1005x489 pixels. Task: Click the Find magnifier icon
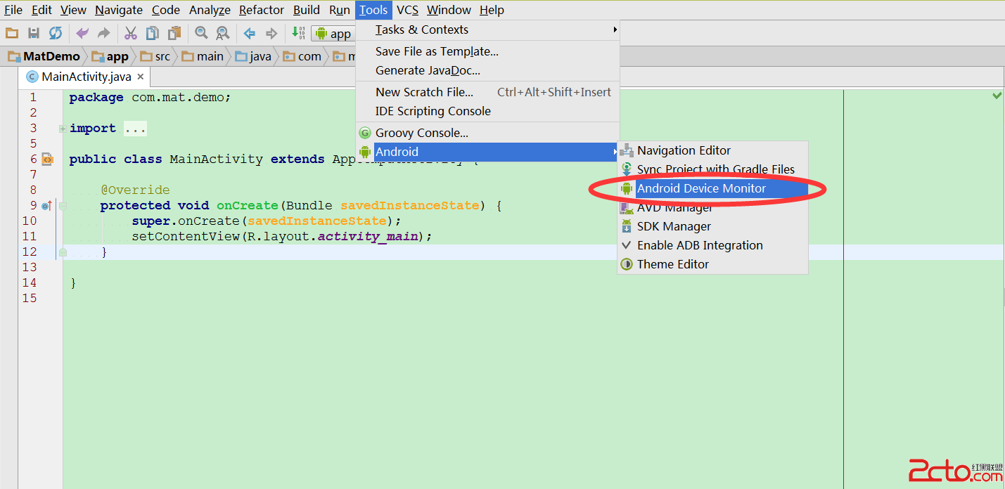[x=201, y=33]
